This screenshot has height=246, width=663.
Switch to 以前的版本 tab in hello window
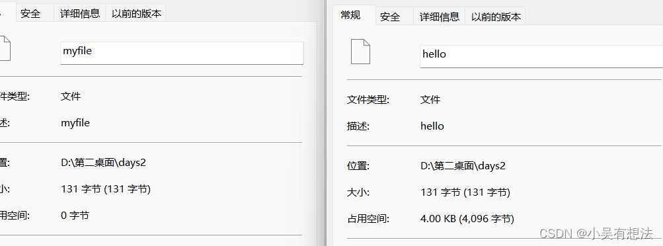pyautogui.click(x=496, y=17)
